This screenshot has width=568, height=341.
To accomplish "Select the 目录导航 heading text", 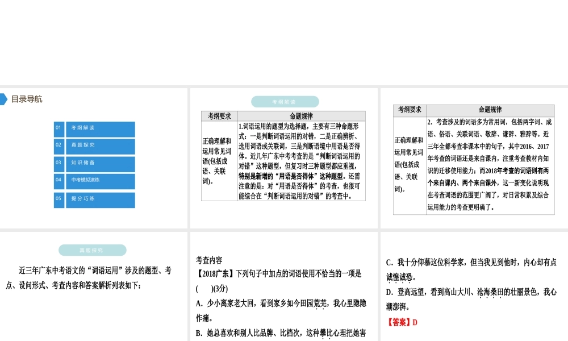I will click(27, 99).
